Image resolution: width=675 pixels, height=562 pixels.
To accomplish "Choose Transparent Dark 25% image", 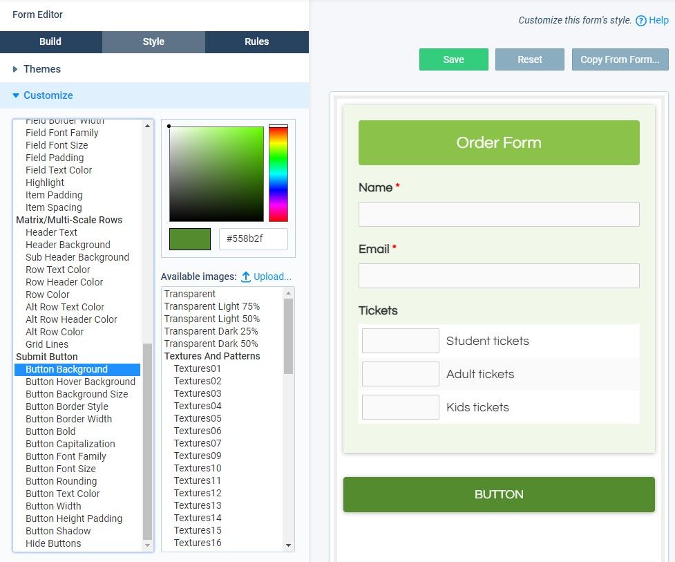I will pos(211,332).
